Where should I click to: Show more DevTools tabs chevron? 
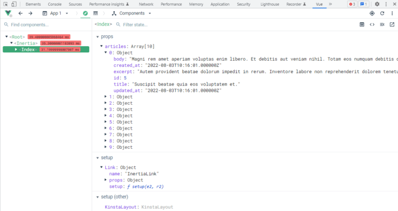(330, 4)
